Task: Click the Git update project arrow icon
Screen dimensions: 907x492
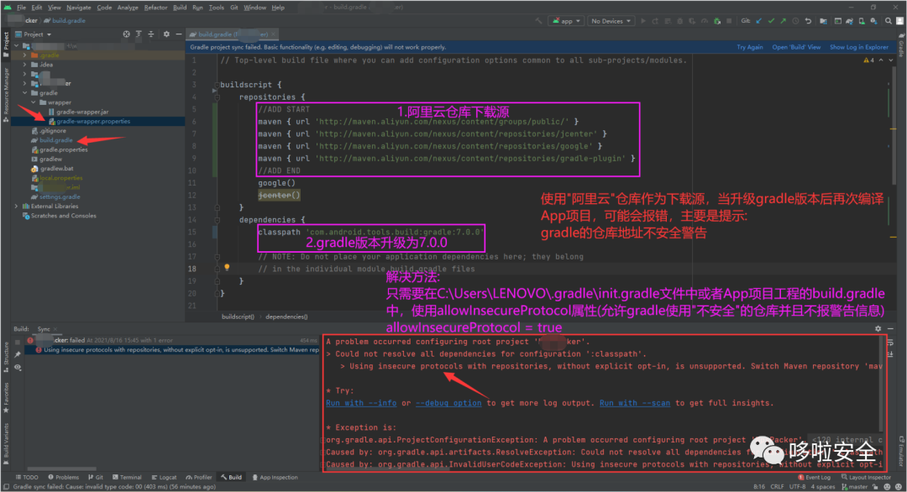Action: [x=759, y=21]
